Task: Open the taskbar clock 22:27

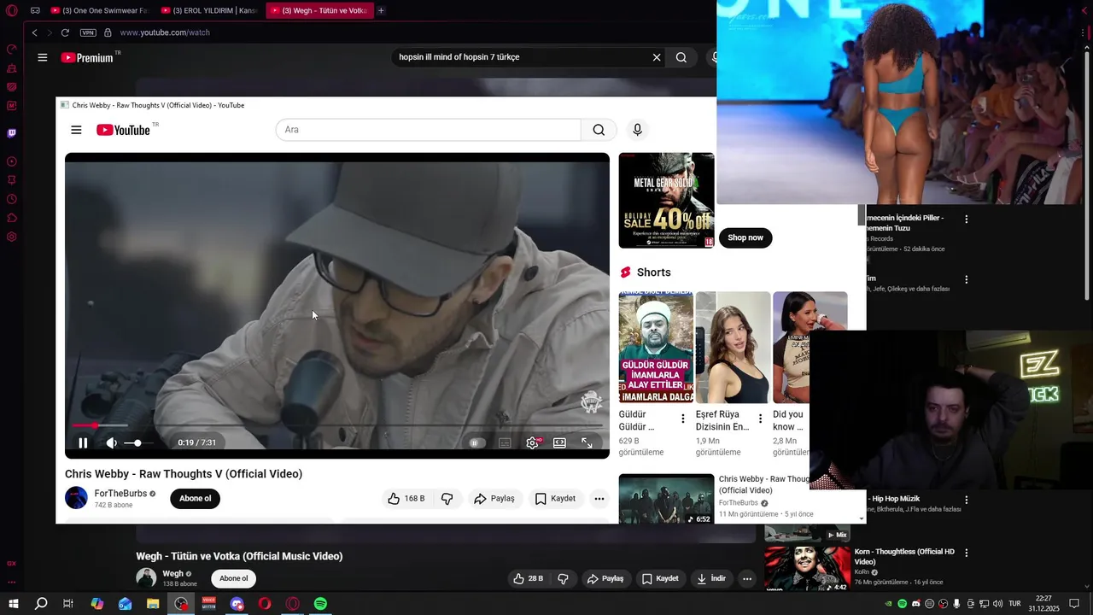Action: coord(1043,604)
